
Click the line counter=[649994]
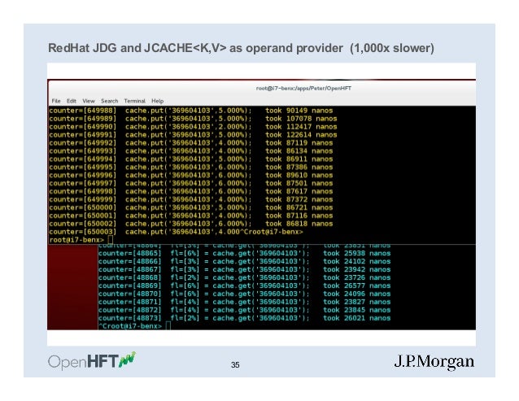[190, 159]
